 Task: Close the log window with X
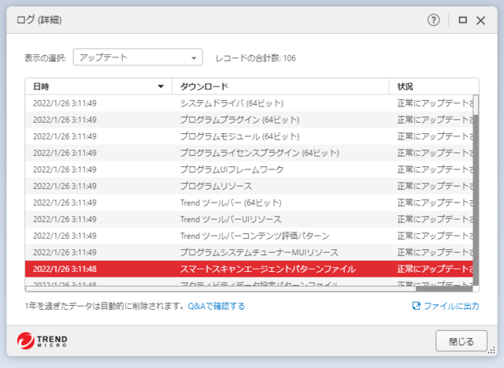481,20
